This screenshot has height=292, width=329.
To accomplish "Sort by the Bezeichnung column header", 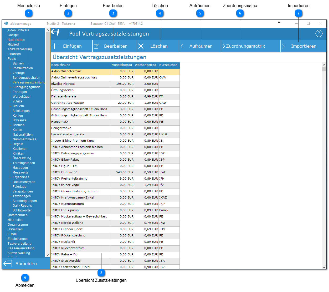I will coord(81,65).
